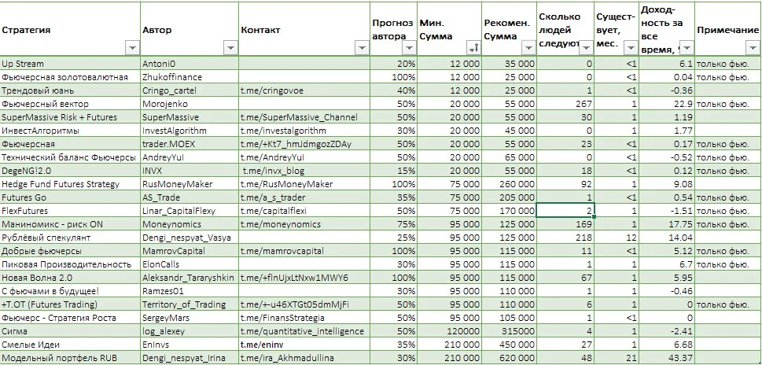Select cell Маниномикс - риск ON
The width and height of the screenshot is (762, 365).
pyautogui.click(x=70, y=224)
